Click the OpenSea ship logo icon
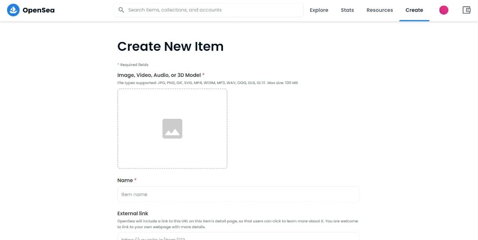The image size is (478, 240). coord(13,10)
